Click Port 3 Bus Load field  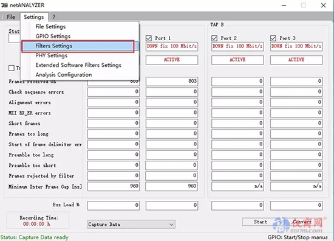tap(296, 205)
